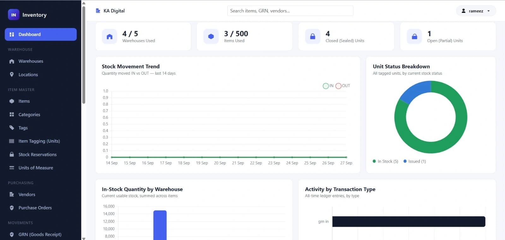The height and width of the screenshot is (240, 505).
Task: Click the 20 Sep axis label
Action: click(220, 163)
